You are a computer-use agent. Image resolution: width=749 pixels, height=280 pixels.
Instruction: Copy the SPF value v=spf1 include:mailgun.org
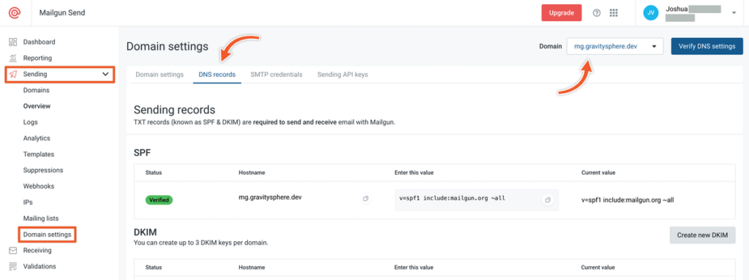click(547, 200)
